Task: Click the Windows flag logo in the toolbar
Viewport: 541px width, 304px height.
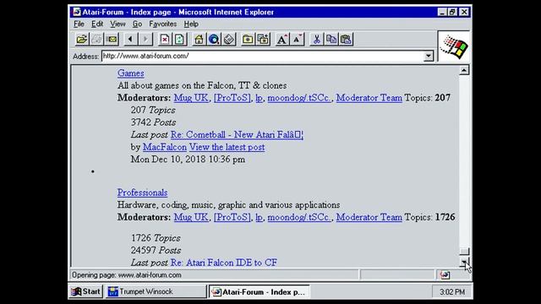Action: pos(455,47)
